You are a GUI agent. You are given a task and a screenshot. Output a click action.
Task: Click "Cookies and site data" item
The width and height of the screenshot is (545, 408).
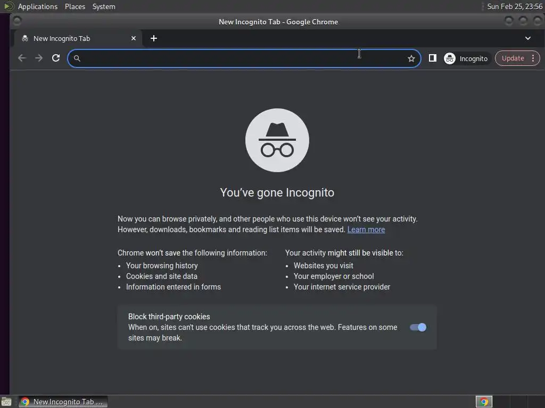(162, 276)
